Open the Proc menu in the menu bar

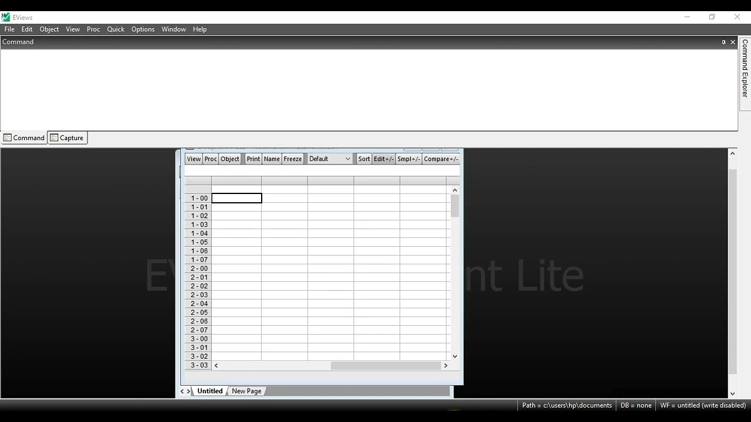tap(93, 29)
